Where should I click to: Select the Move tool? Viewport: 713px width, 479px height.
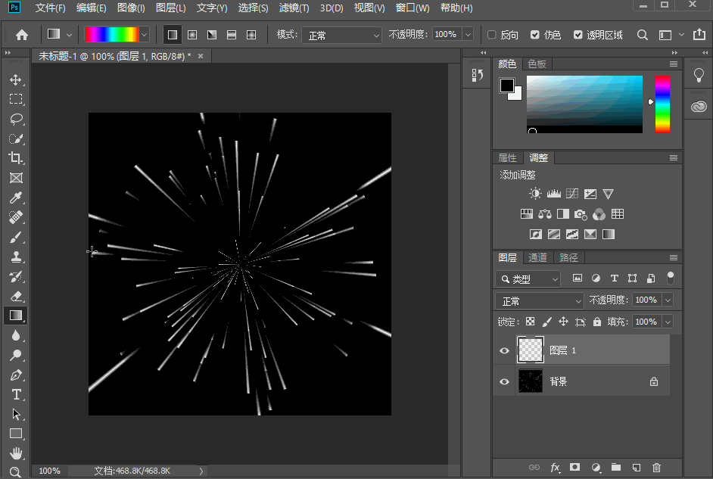point(16,80)
